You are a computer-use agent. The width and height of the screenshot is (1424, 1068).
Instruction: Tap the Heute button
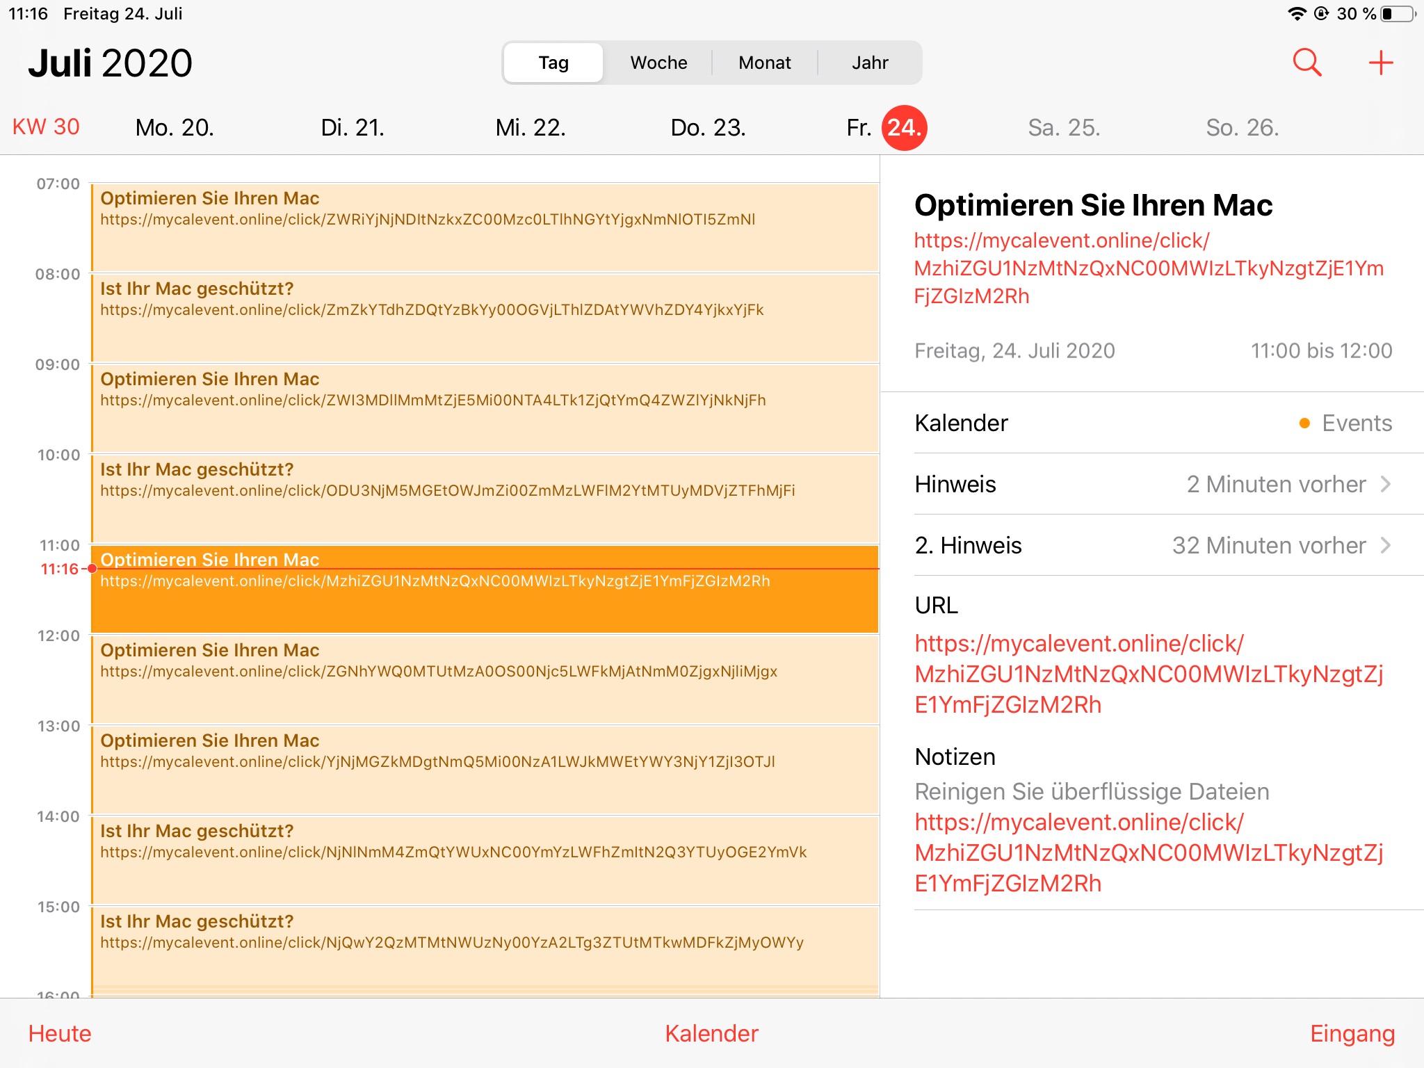pyautogui.click(x=60, y=1033)
